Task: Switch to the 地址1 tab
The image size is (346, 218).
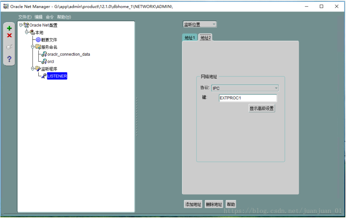Action: click(x=190, y=38)
